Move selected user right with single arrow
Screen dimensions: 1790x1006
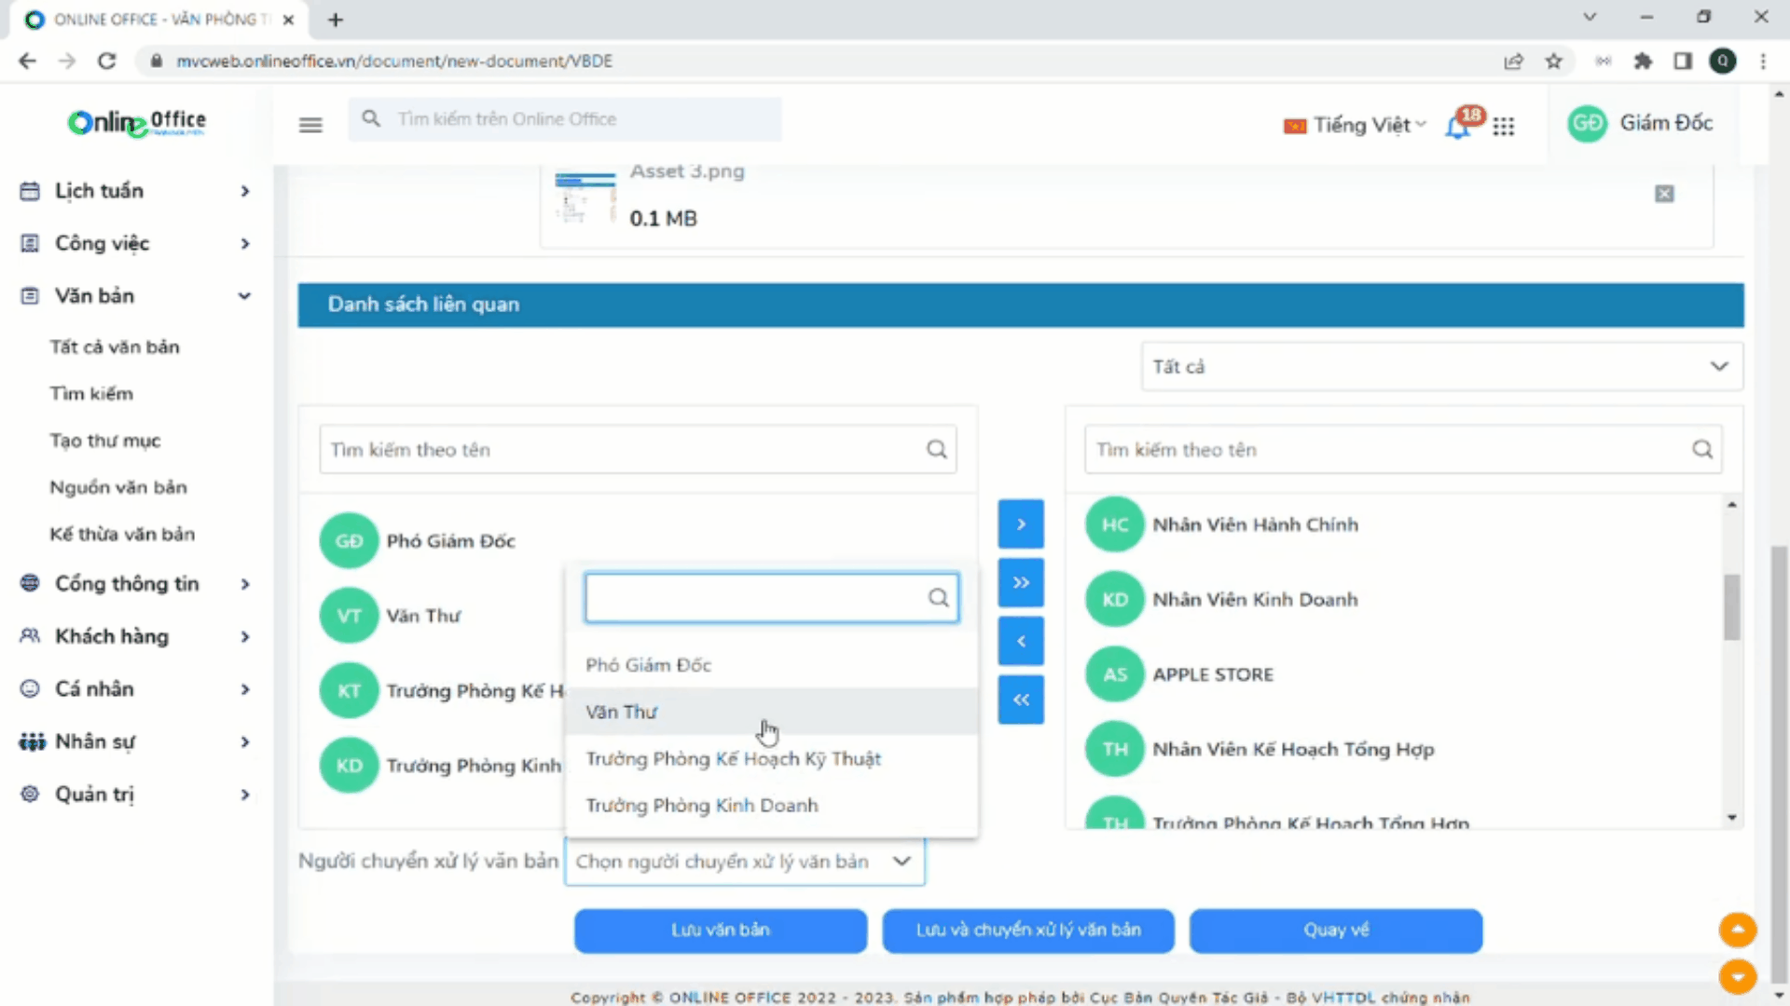(1021, 524)
